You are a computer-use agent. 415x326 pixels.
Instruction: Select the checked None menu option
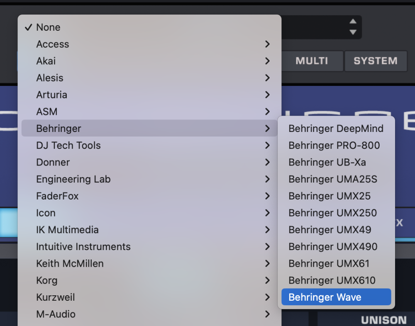48,27
